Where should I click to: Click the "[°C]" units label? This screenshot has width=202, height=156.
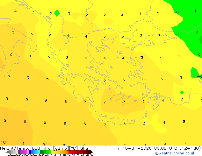(74, 148)
